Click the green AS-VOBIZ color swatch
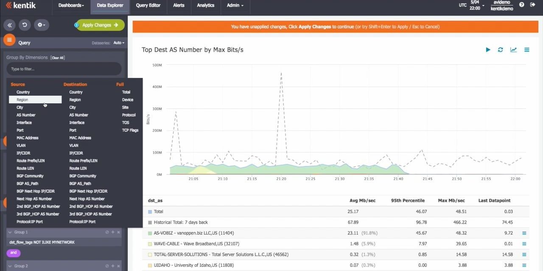The width and height of the screenshot is (543, 271). [150, 233]
